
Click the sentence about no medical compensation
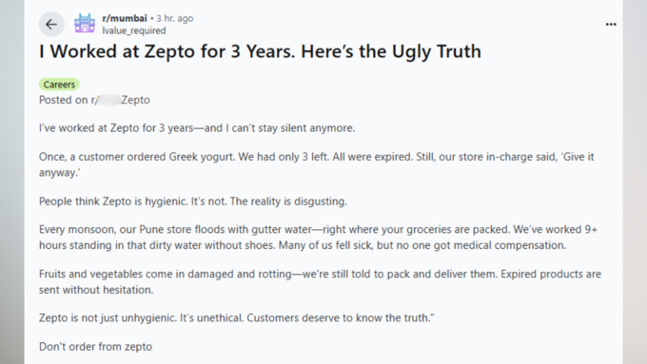tap(422, 245)
